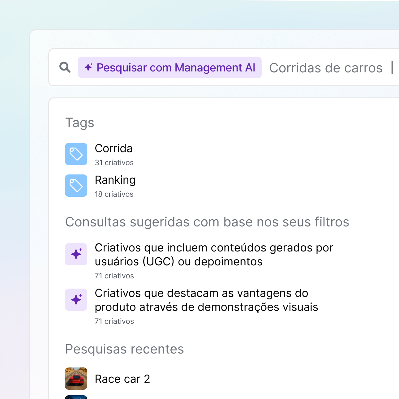The image size is (399, 399).
Task: Click the 18 criativos count under Ranking
Action: (114, 194)
